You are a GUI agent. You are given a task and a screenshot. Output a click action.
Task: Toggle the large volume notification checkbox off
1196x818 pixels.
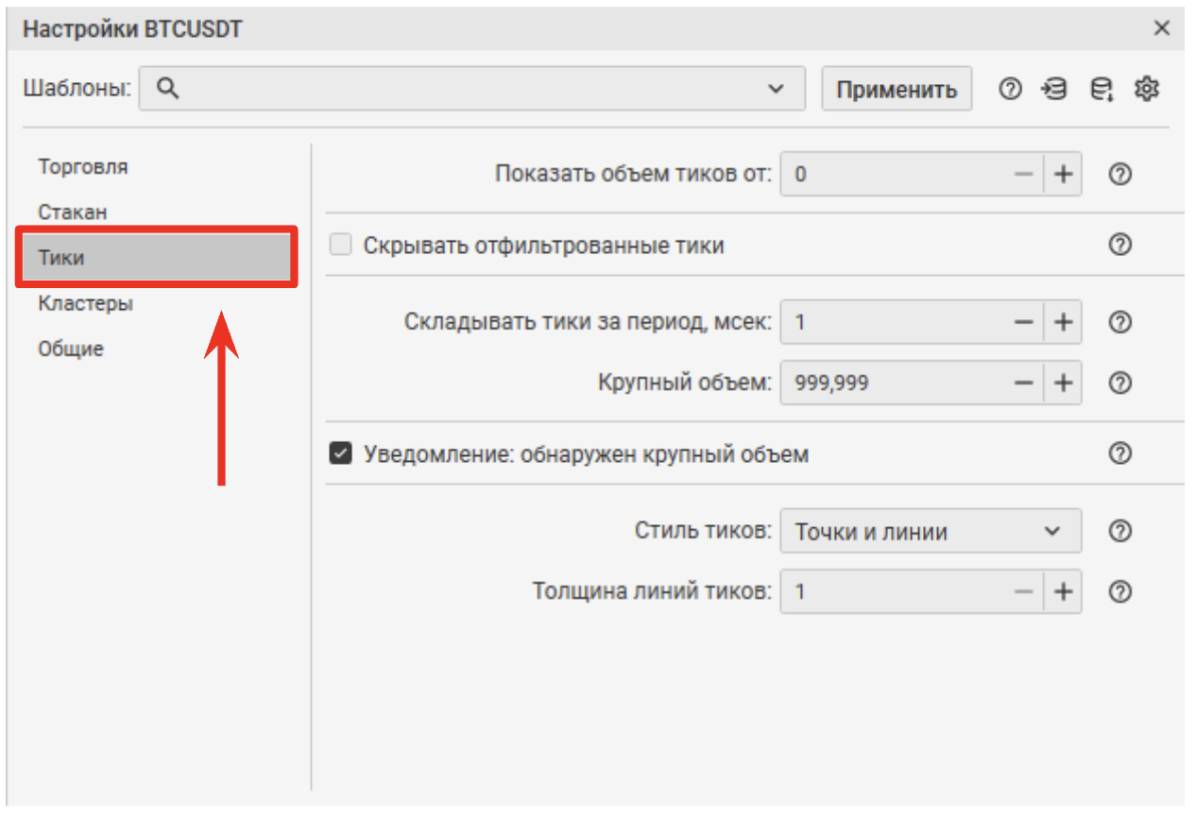pyautogui.click(x=338, y=453)
